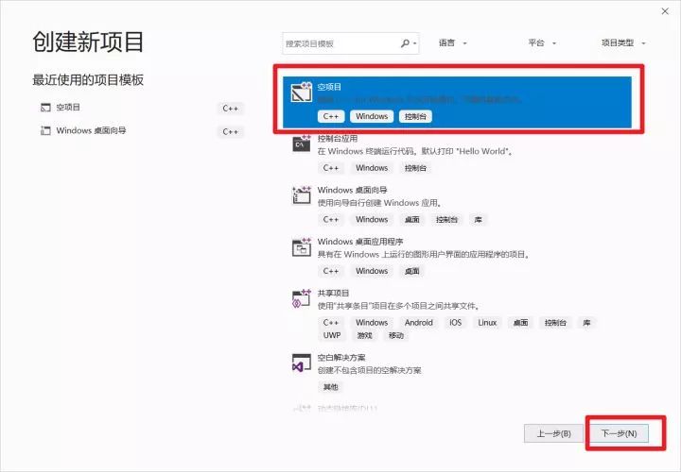The image size is (681, 472).
Task: Click the 上一步(B) button
Action: [x=553, y=433]
